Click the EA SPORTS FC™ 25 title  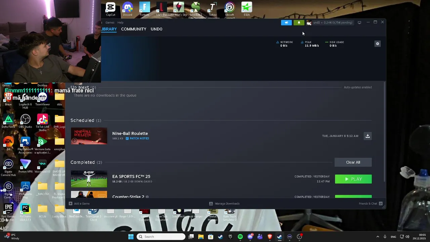click(131, 176)
